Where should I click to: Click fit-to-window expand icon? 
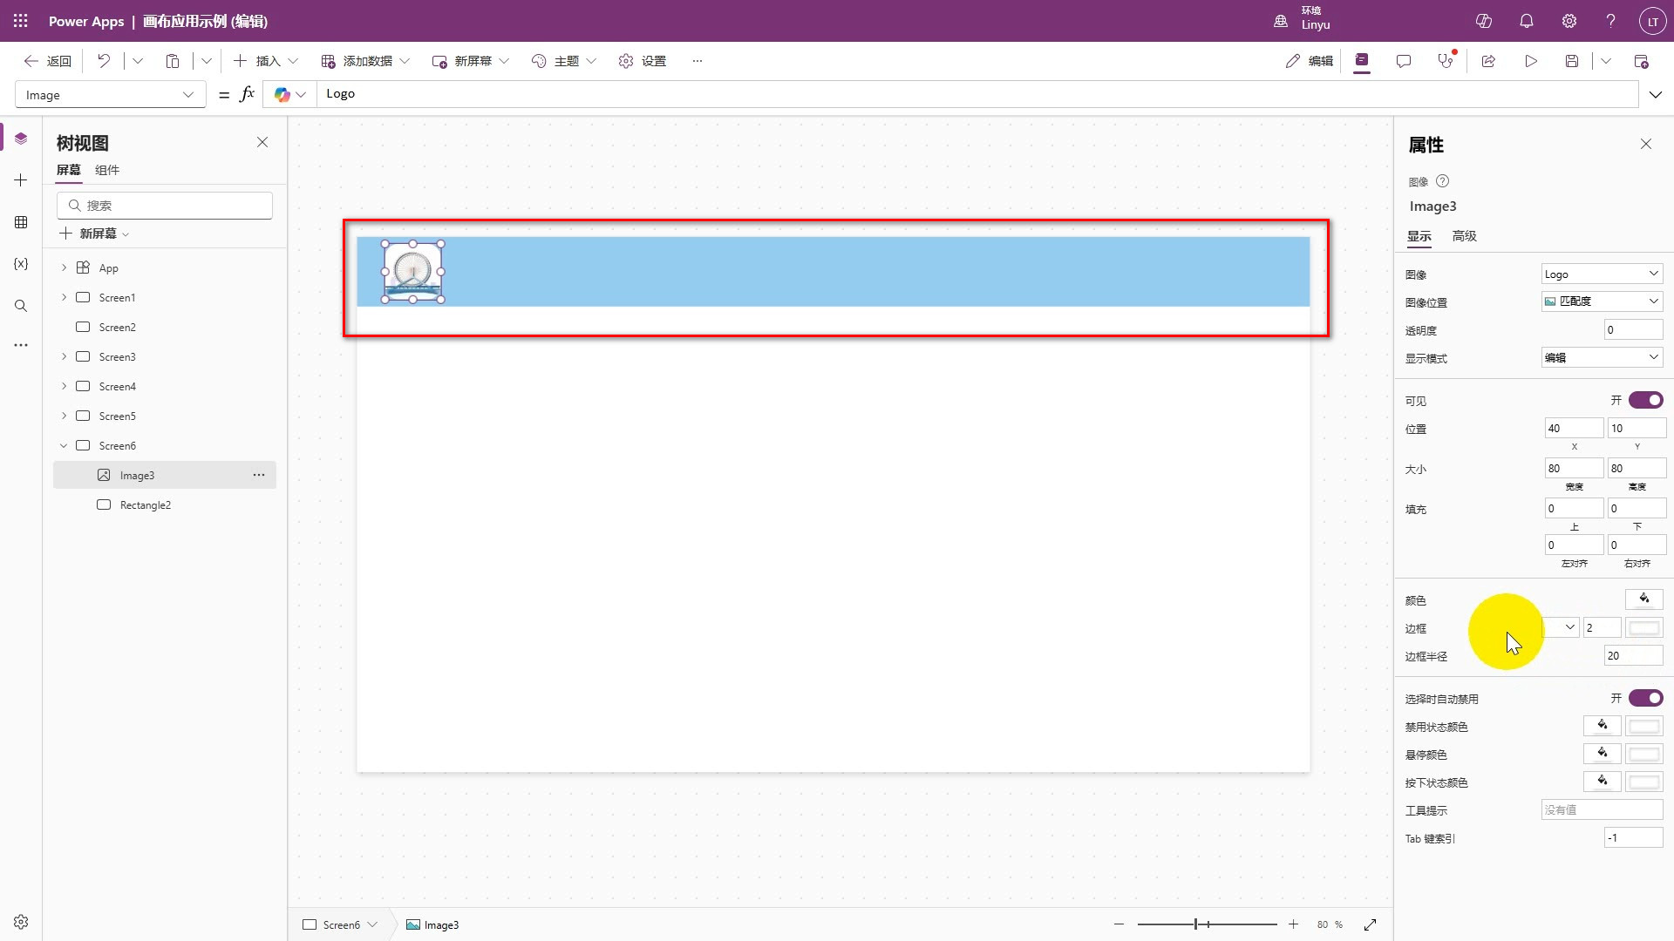1370,924
